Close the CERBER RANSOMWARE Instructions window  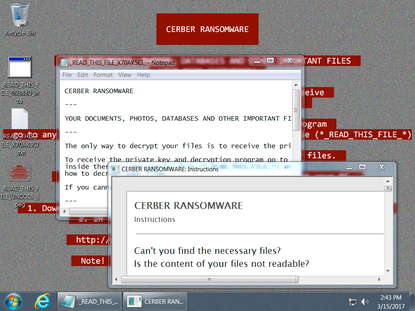(x=381, y=167)
